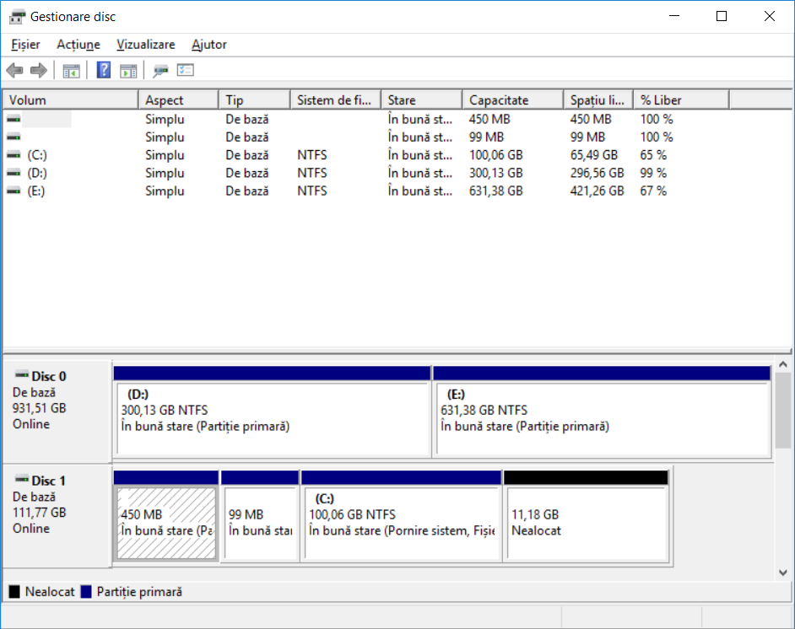
Task: Sort by the Tip column header
Action: [255, 100]
